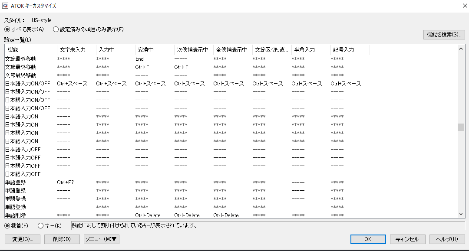This screenshot has width=469, height=251.
Task: Select Ctrl+F cell under 次候補表示中 column
Action: point(181,67)
